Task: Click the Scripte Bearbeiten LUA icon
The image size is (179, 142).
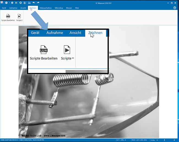Action: 8,16
